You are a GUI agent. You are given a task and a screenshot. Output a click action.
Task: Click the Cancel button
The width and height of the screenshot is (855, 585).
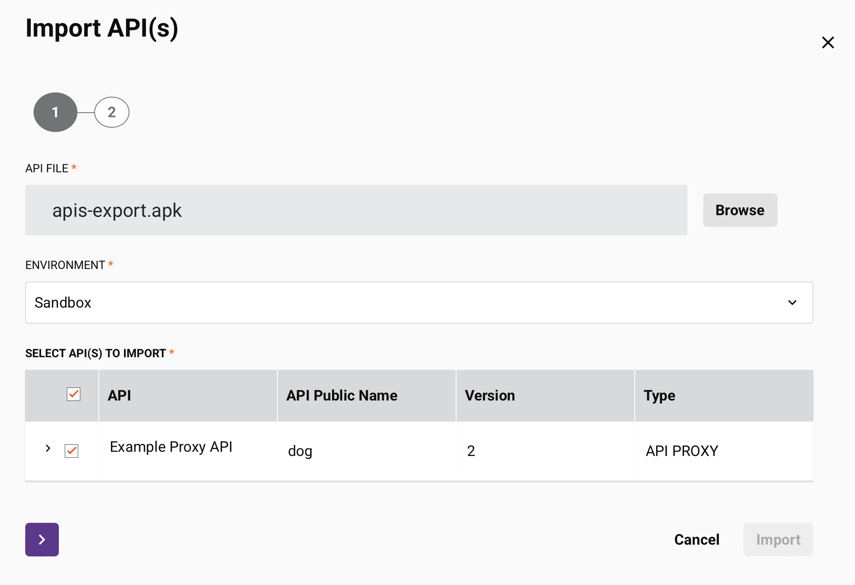pos(697,540)
